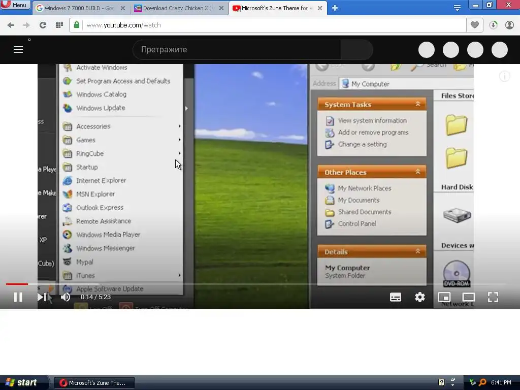Select the Microsoft's Zune Theme tab
The image size is (520, 390).
pyautogui.click(x=277, y=8)
